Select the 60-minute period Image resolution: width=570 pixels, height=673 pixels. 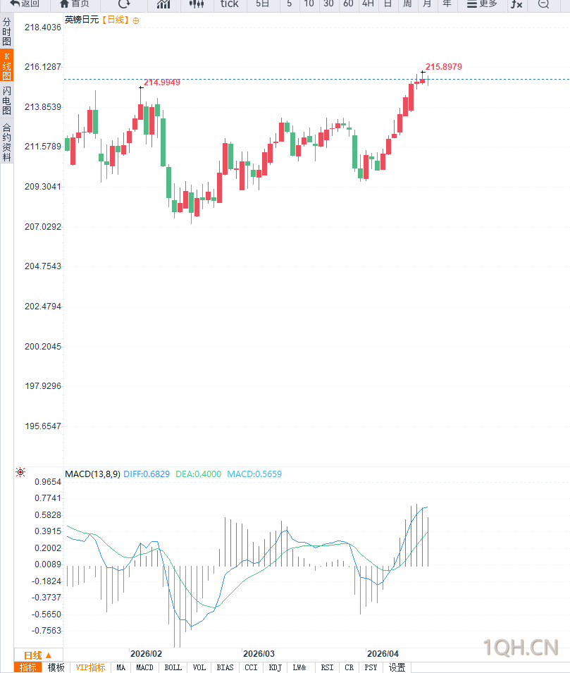click(348, 4)
